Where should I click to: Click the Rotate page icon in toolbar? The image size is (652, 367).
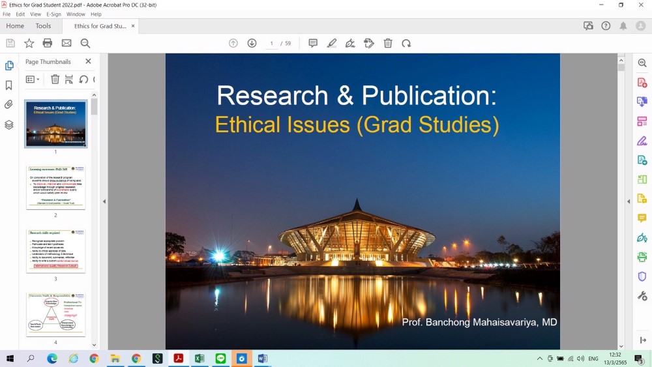(406, 43)
